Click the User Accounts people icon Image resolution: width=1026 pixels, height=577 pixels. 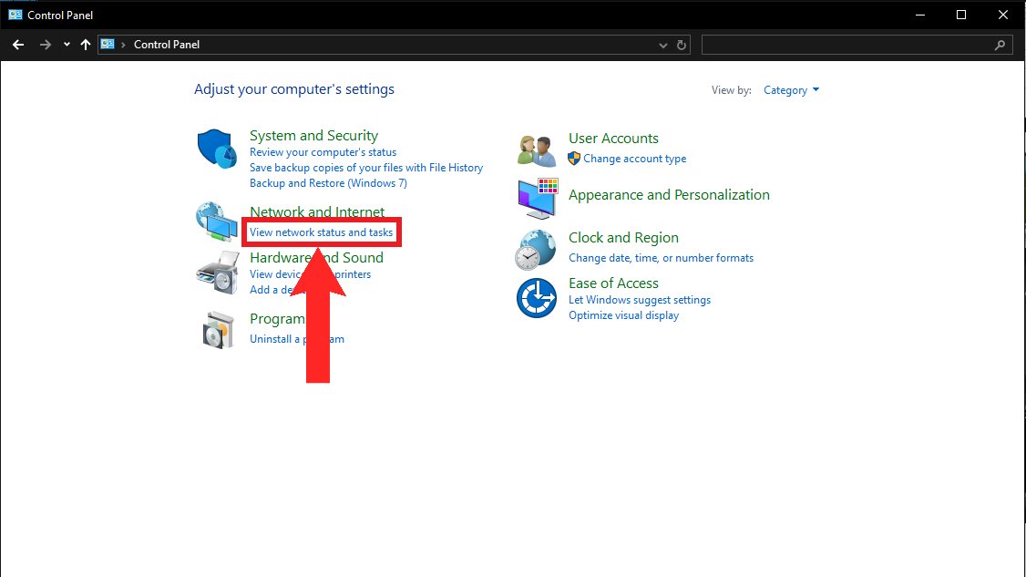(537, 150)
